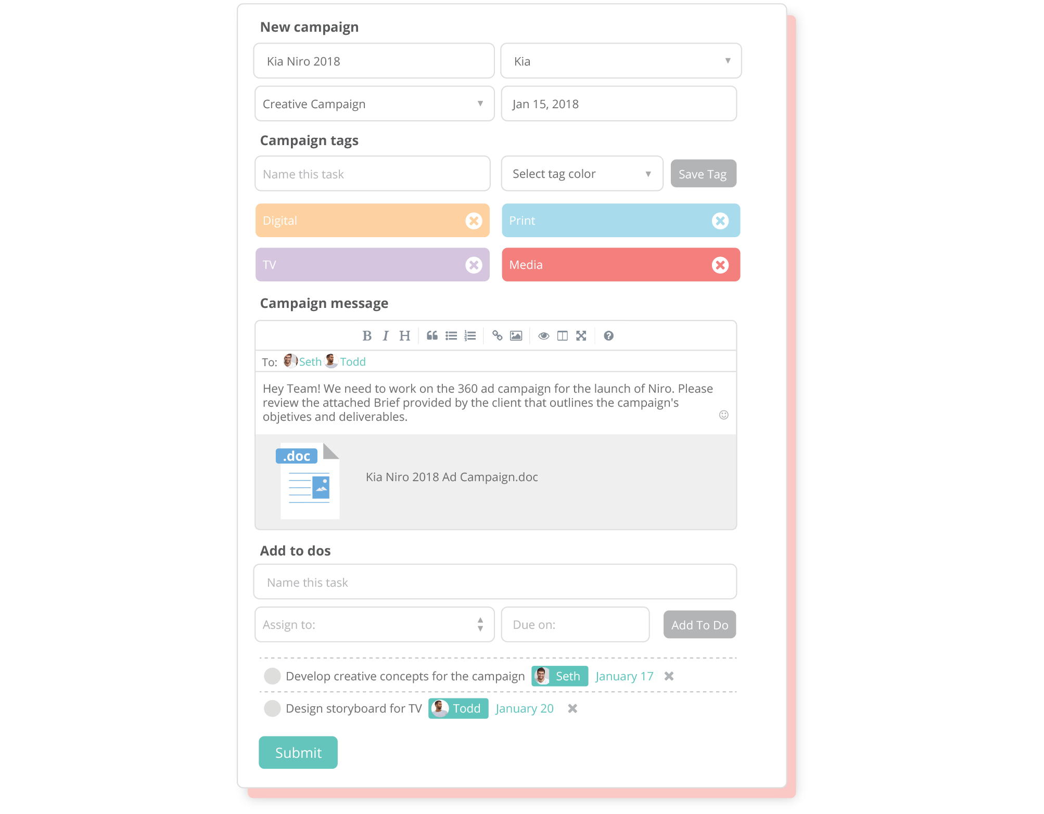This screenshot has height=814, width=1044.
Task: Click the Heading formatting icon
Action: click(405, 335)
